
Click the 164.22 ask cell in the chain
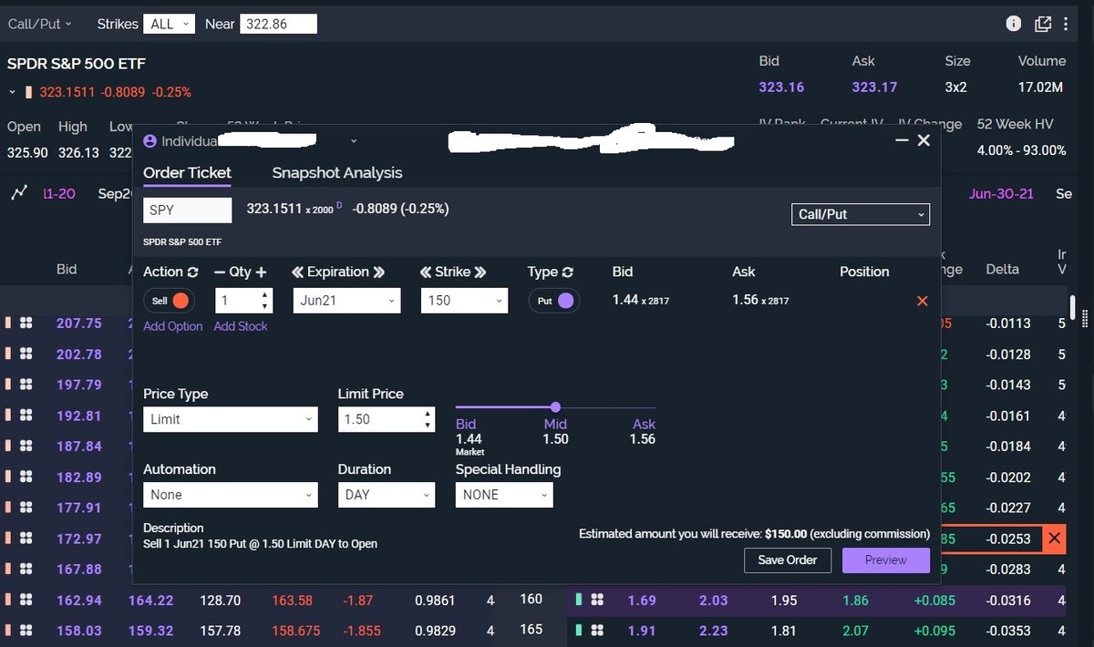tap(150, 600)
